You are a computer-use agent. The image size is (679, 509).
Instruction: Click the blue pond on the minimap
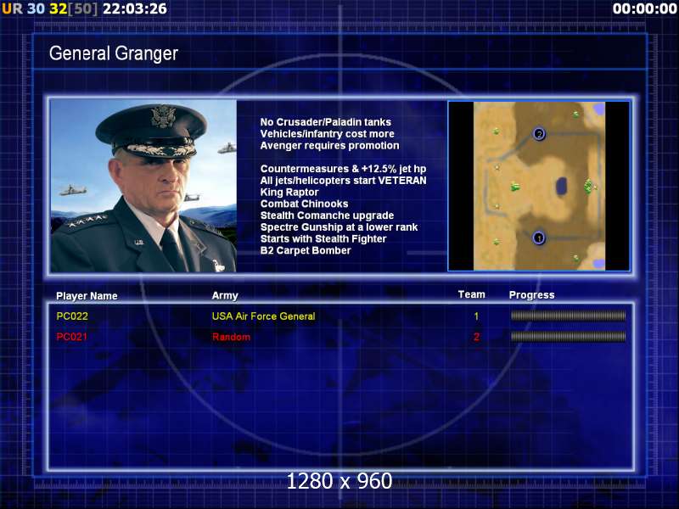point(562,186)
